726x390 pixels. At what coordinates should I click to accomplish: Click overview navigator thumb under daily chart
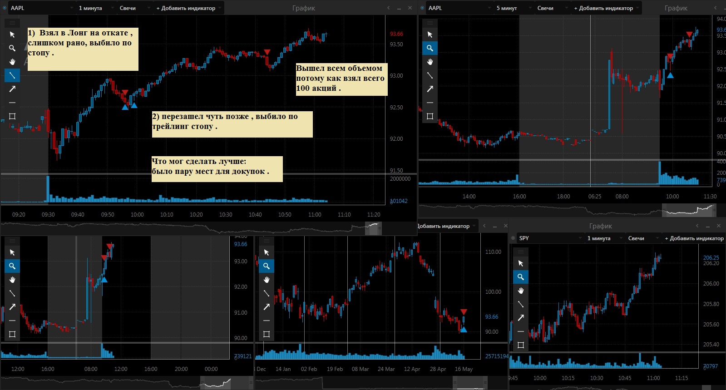point(470,383)
